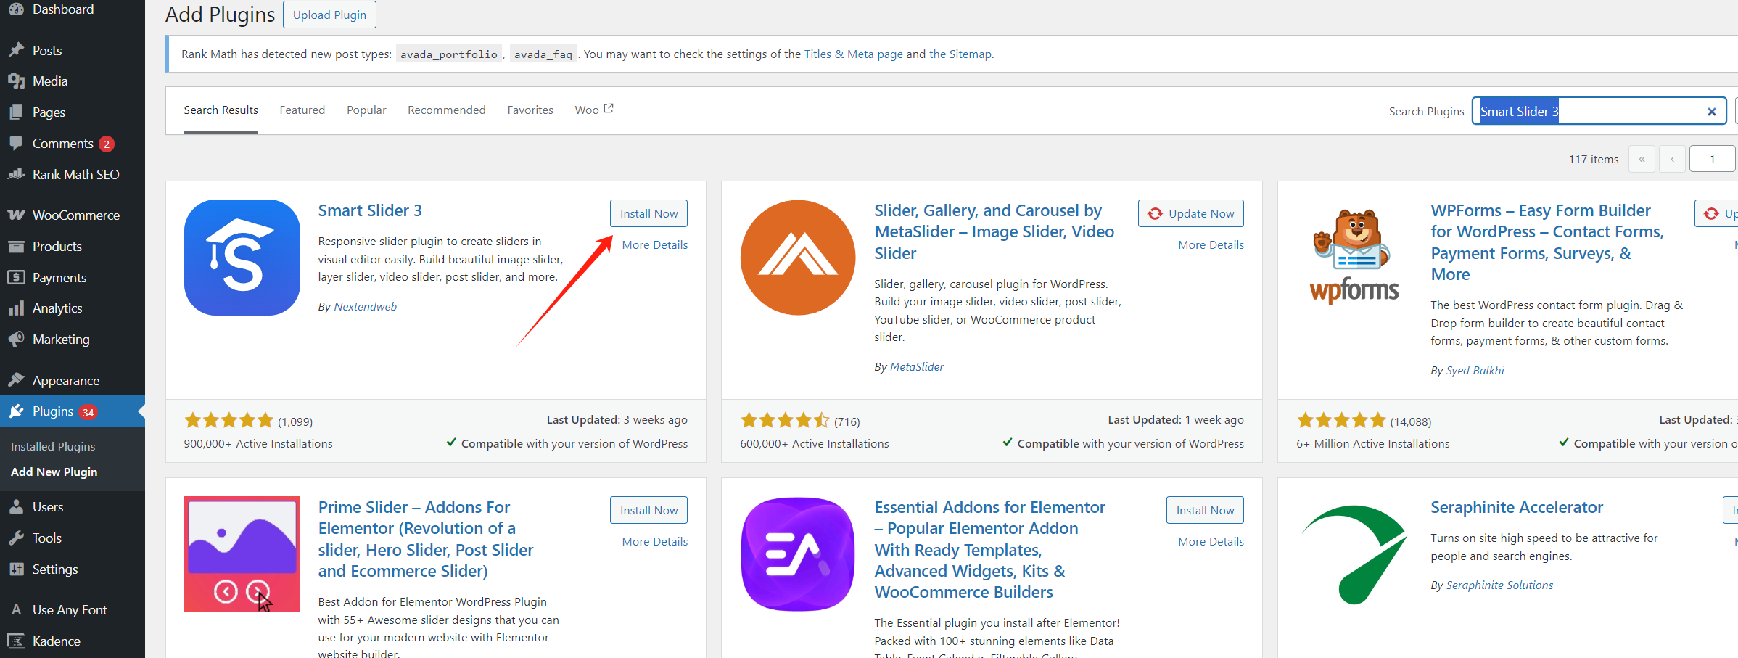
Task: Open Rank Math SEO in the sidebar
Action: [75, 175]
